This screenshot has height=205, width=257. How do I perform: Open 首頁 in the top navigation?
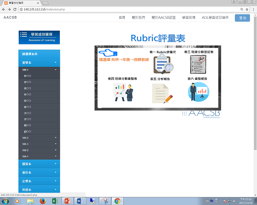122,18
